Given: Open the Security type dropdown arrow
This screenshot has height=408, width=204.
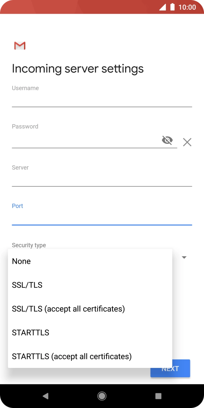Looking at the screenshot, I should click(x=184, y=257).
